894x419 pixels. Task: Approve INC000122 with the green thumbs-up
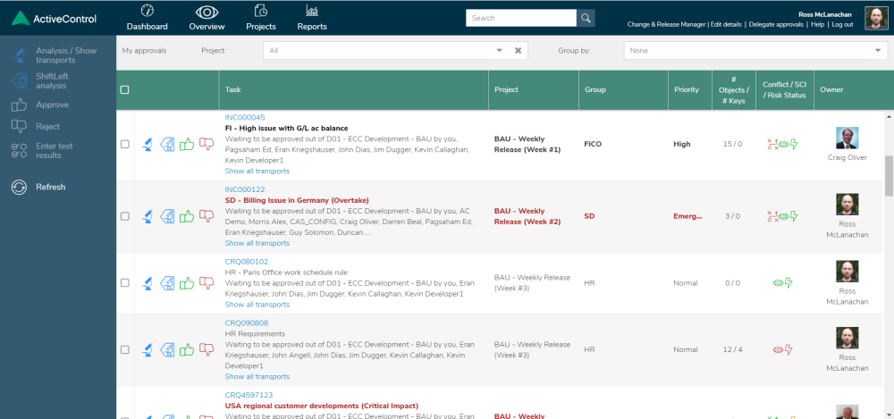click(187, 216)
